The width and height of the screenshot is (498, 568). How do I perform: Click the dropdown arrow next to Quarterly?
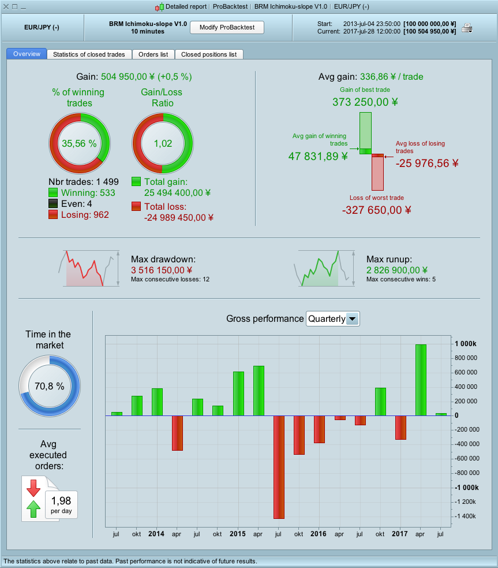[x=352, y=319]
